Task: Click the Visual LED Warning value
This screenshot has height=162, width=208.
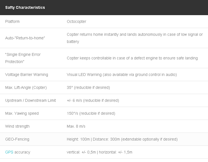Action: pyautogui.click(x=122, y=75)
